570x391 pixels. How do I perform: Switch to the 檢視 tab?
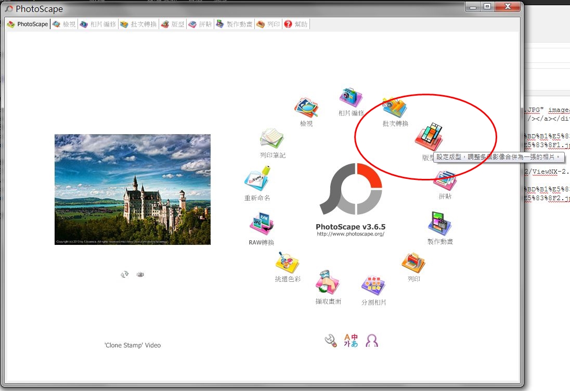64,24
